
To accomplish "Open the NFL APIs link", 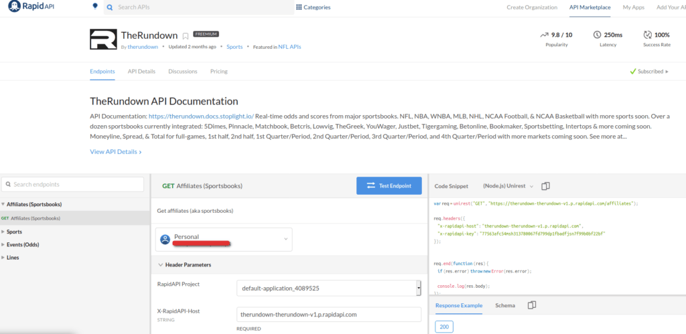I will coord(289,47).
